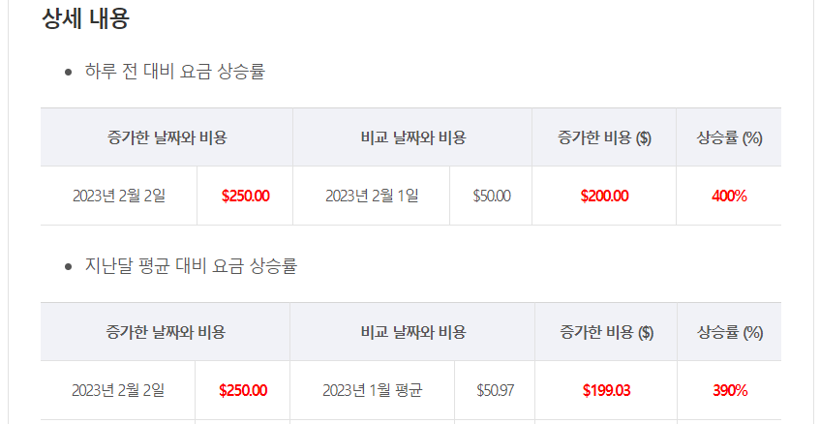820x424 pixels.
Task: Click first table's 증가한 날짜와 비용 header
Action: [x=167, y=137]
